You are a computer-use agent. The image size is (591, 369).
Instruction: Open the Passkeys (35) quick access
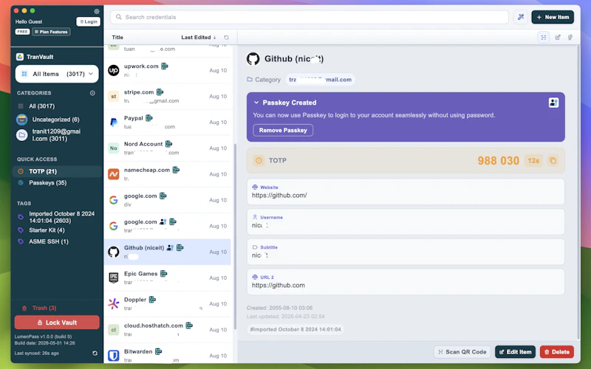point(47,182)
